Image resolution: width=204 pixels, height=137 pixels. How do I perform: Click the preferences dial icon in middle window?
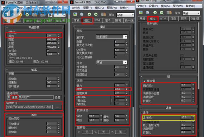tap(82, 14)
